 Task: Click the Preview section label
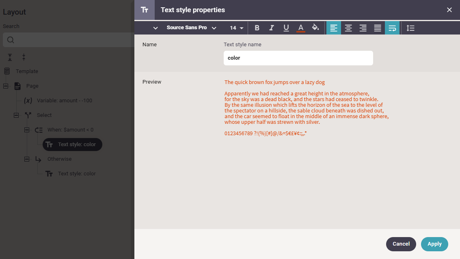point(152,82)
